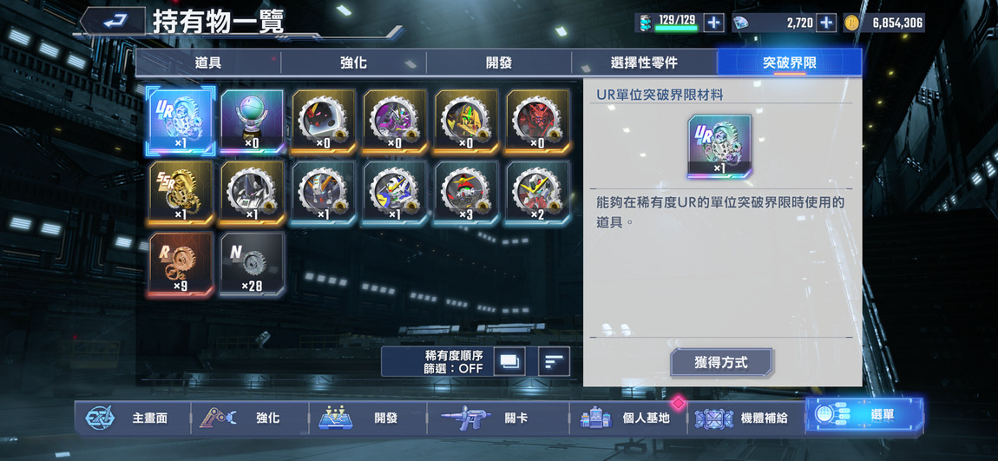Select the SSR gold gear material

click(x=181, y=193)
